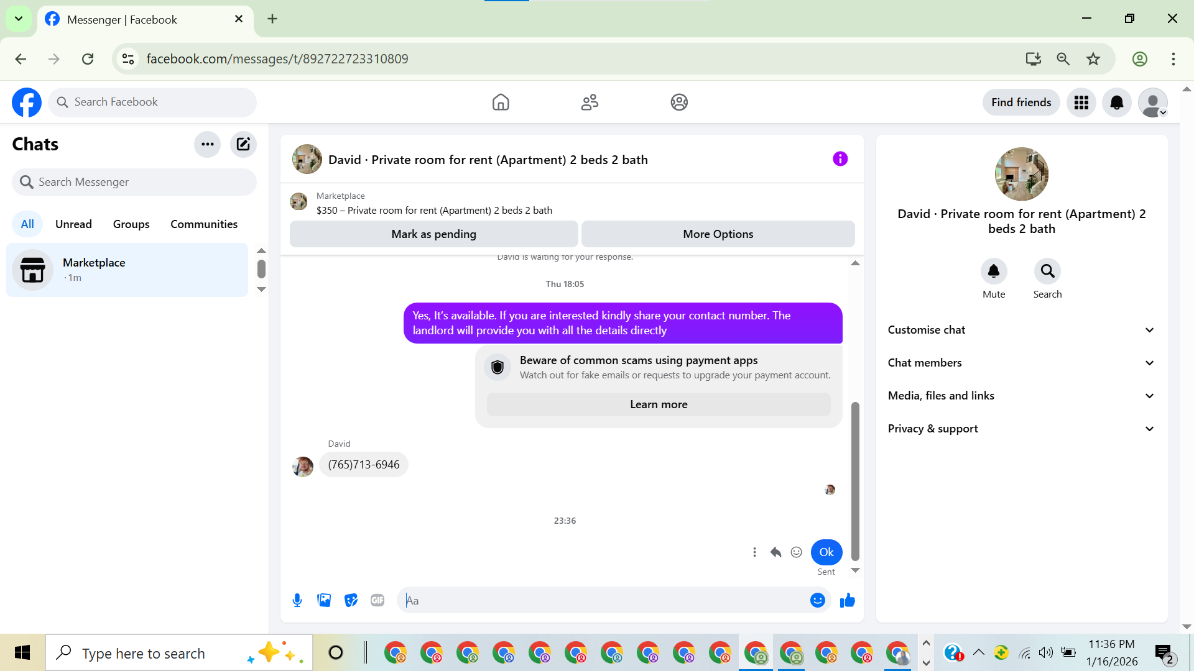Image resolution: width=1194 pixels, height=671 pixels.
Task: Toggle the conversation information panel
Action: tap(840, 159)
